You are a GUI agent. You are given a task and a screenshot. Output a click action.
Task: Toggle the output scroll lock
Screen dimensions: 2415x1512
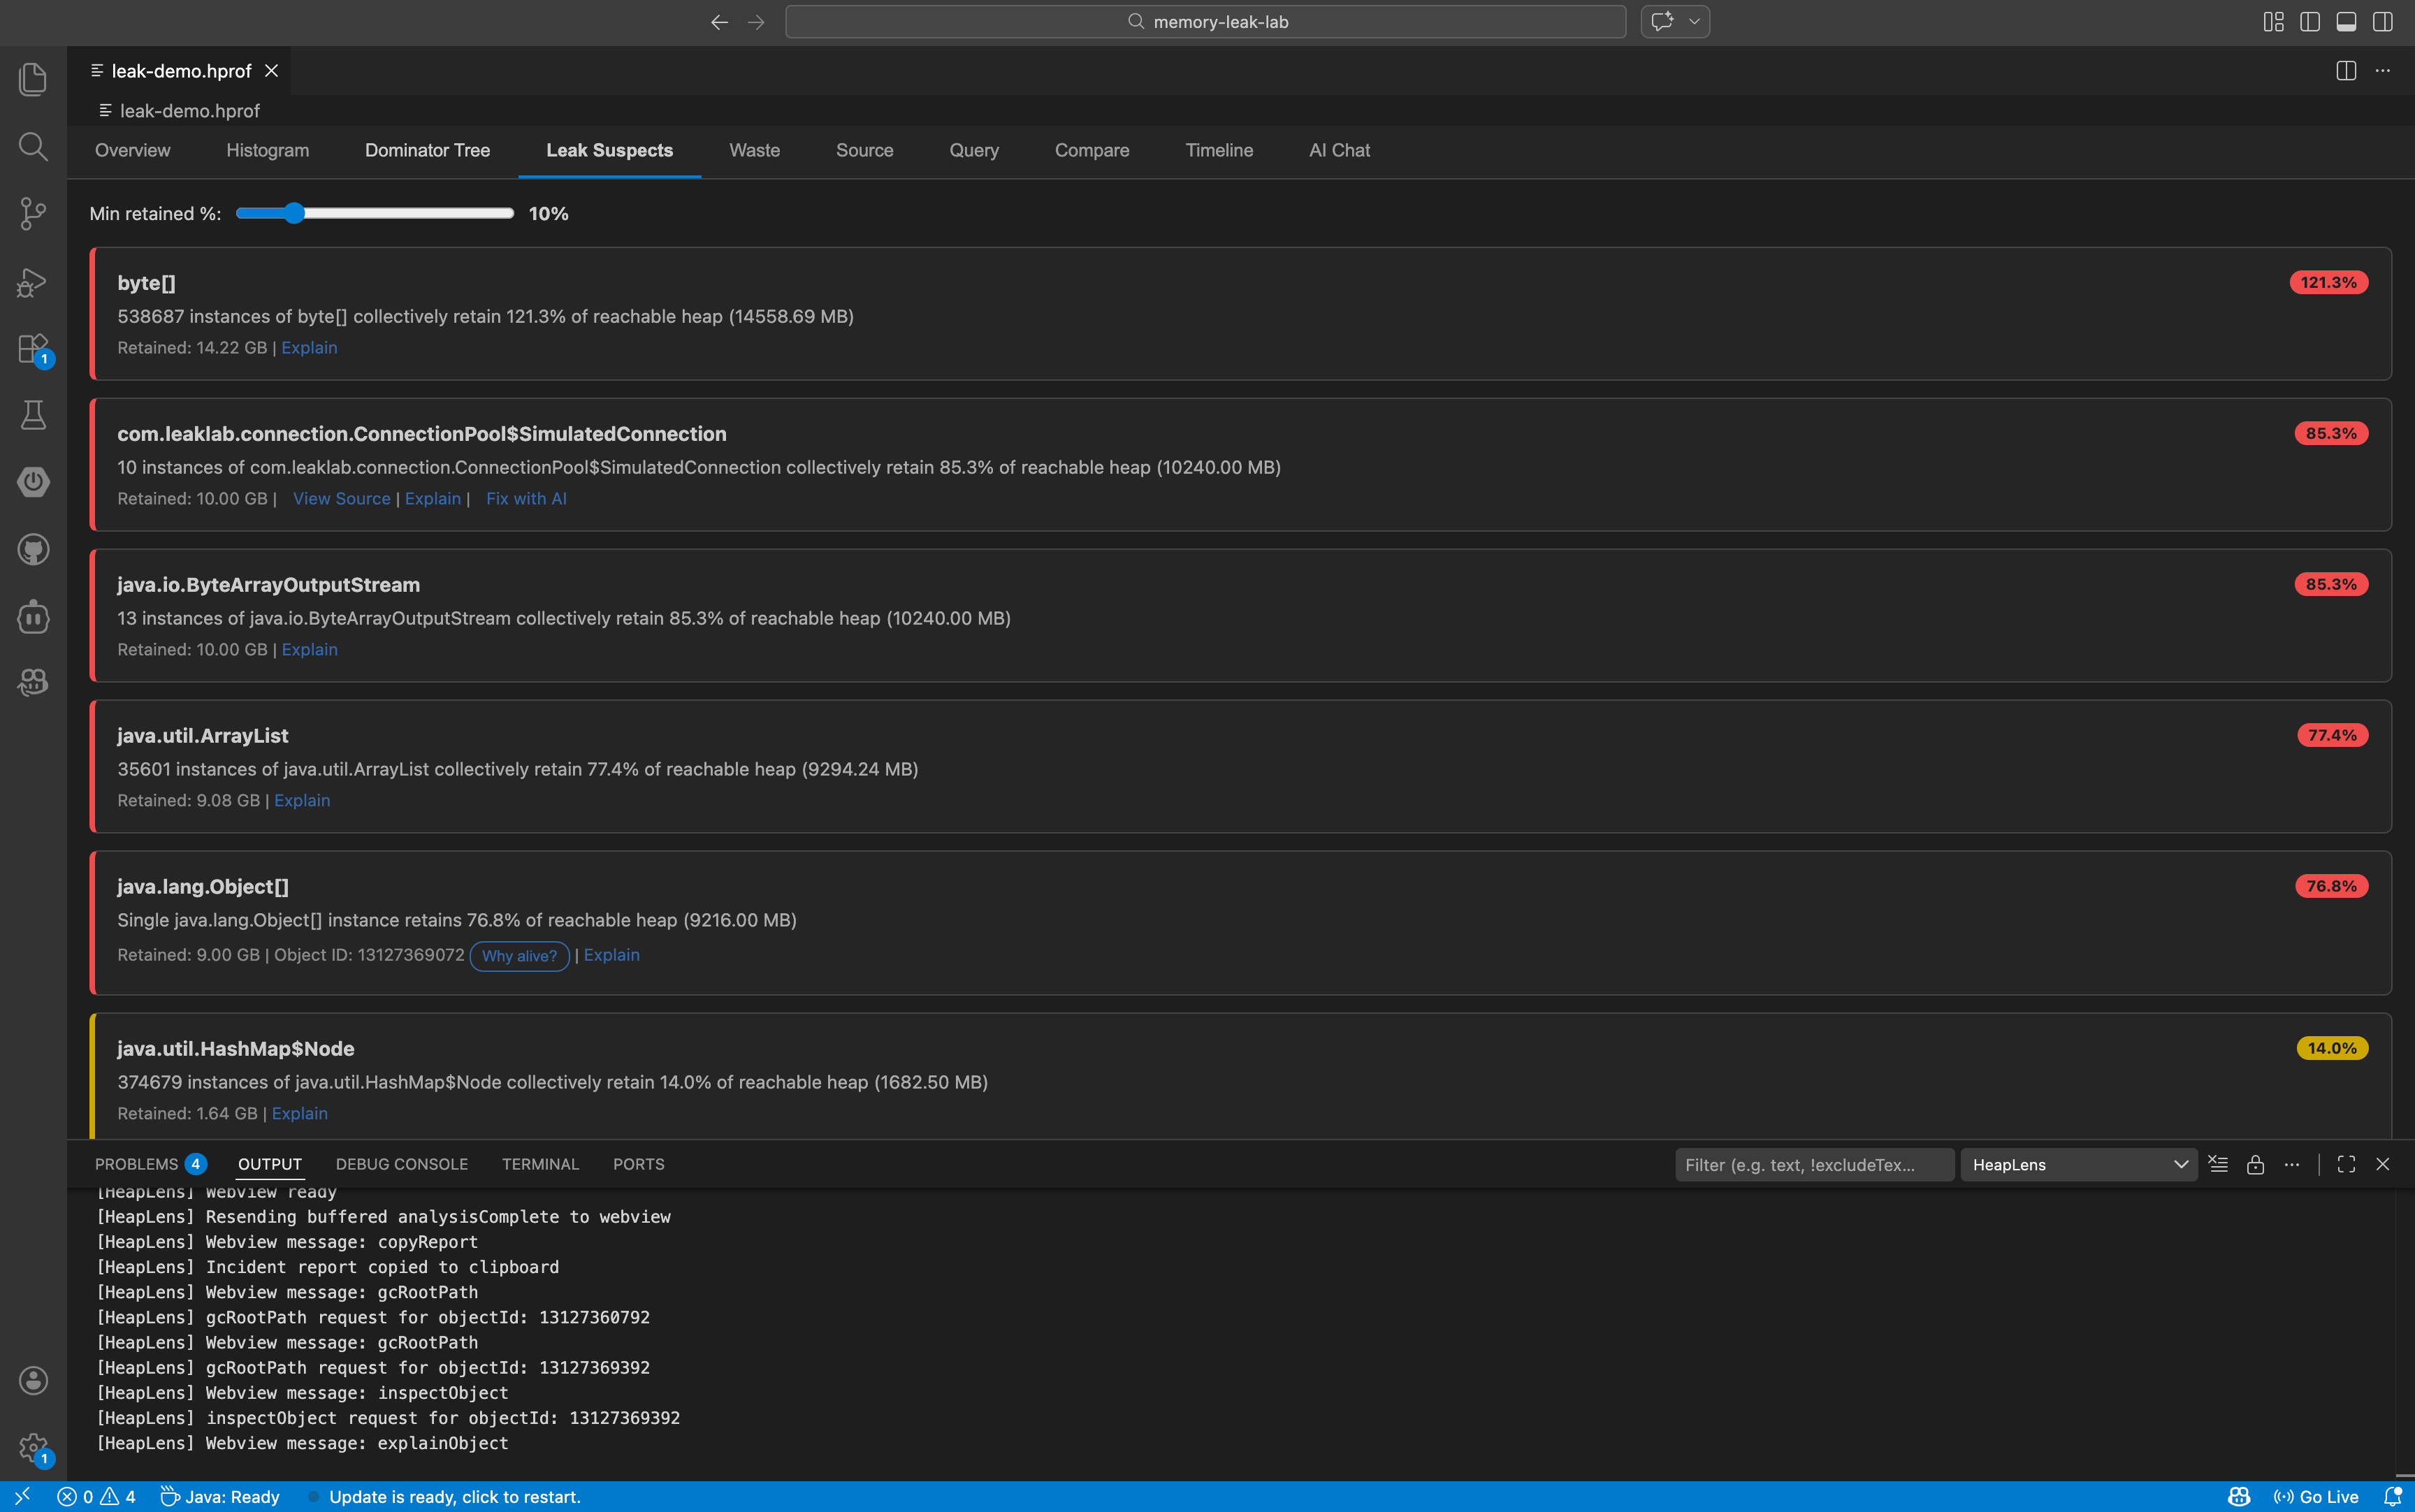[2255, 1164]
